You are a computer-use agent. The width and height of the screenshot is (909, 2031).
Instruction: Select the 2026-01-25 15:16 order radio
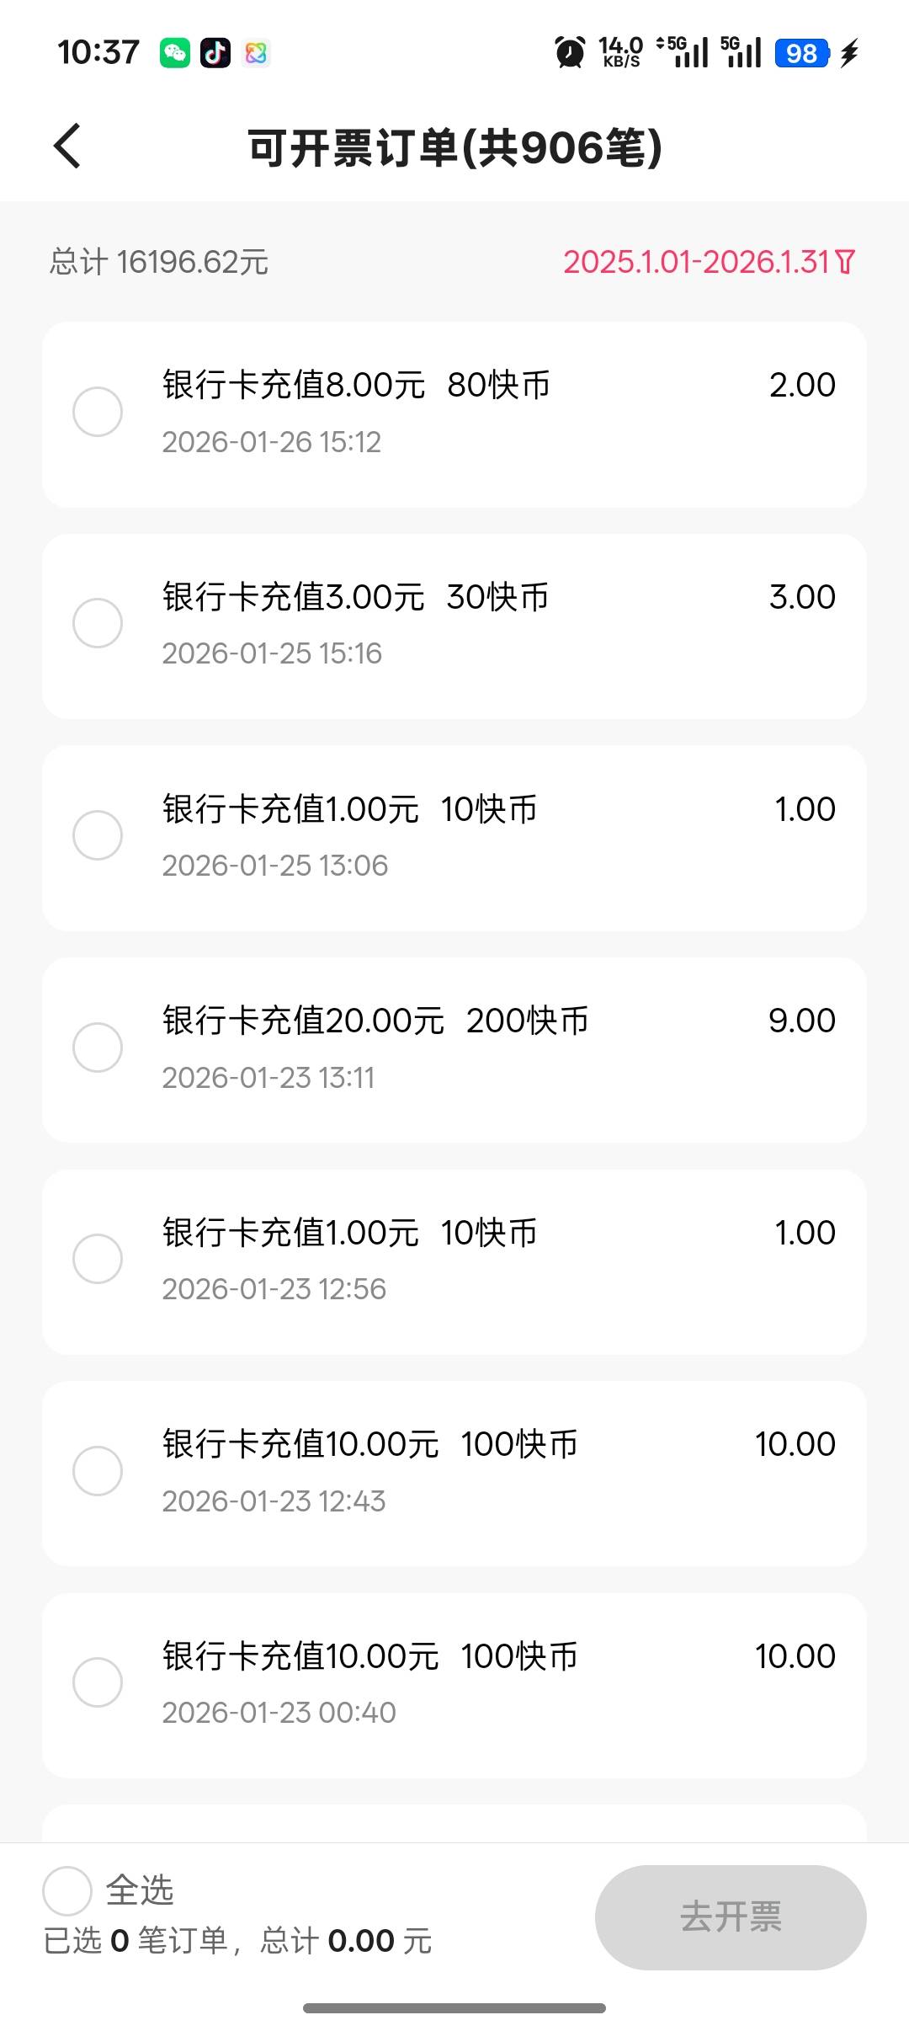98,623
